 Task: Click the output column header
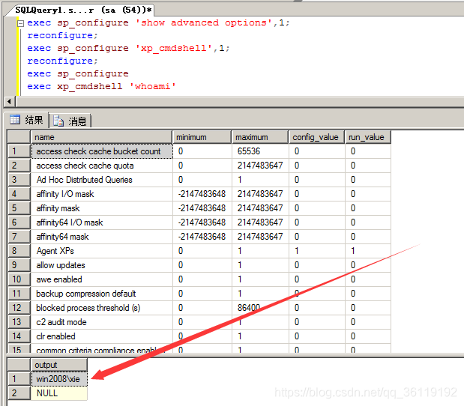point(59,365)
